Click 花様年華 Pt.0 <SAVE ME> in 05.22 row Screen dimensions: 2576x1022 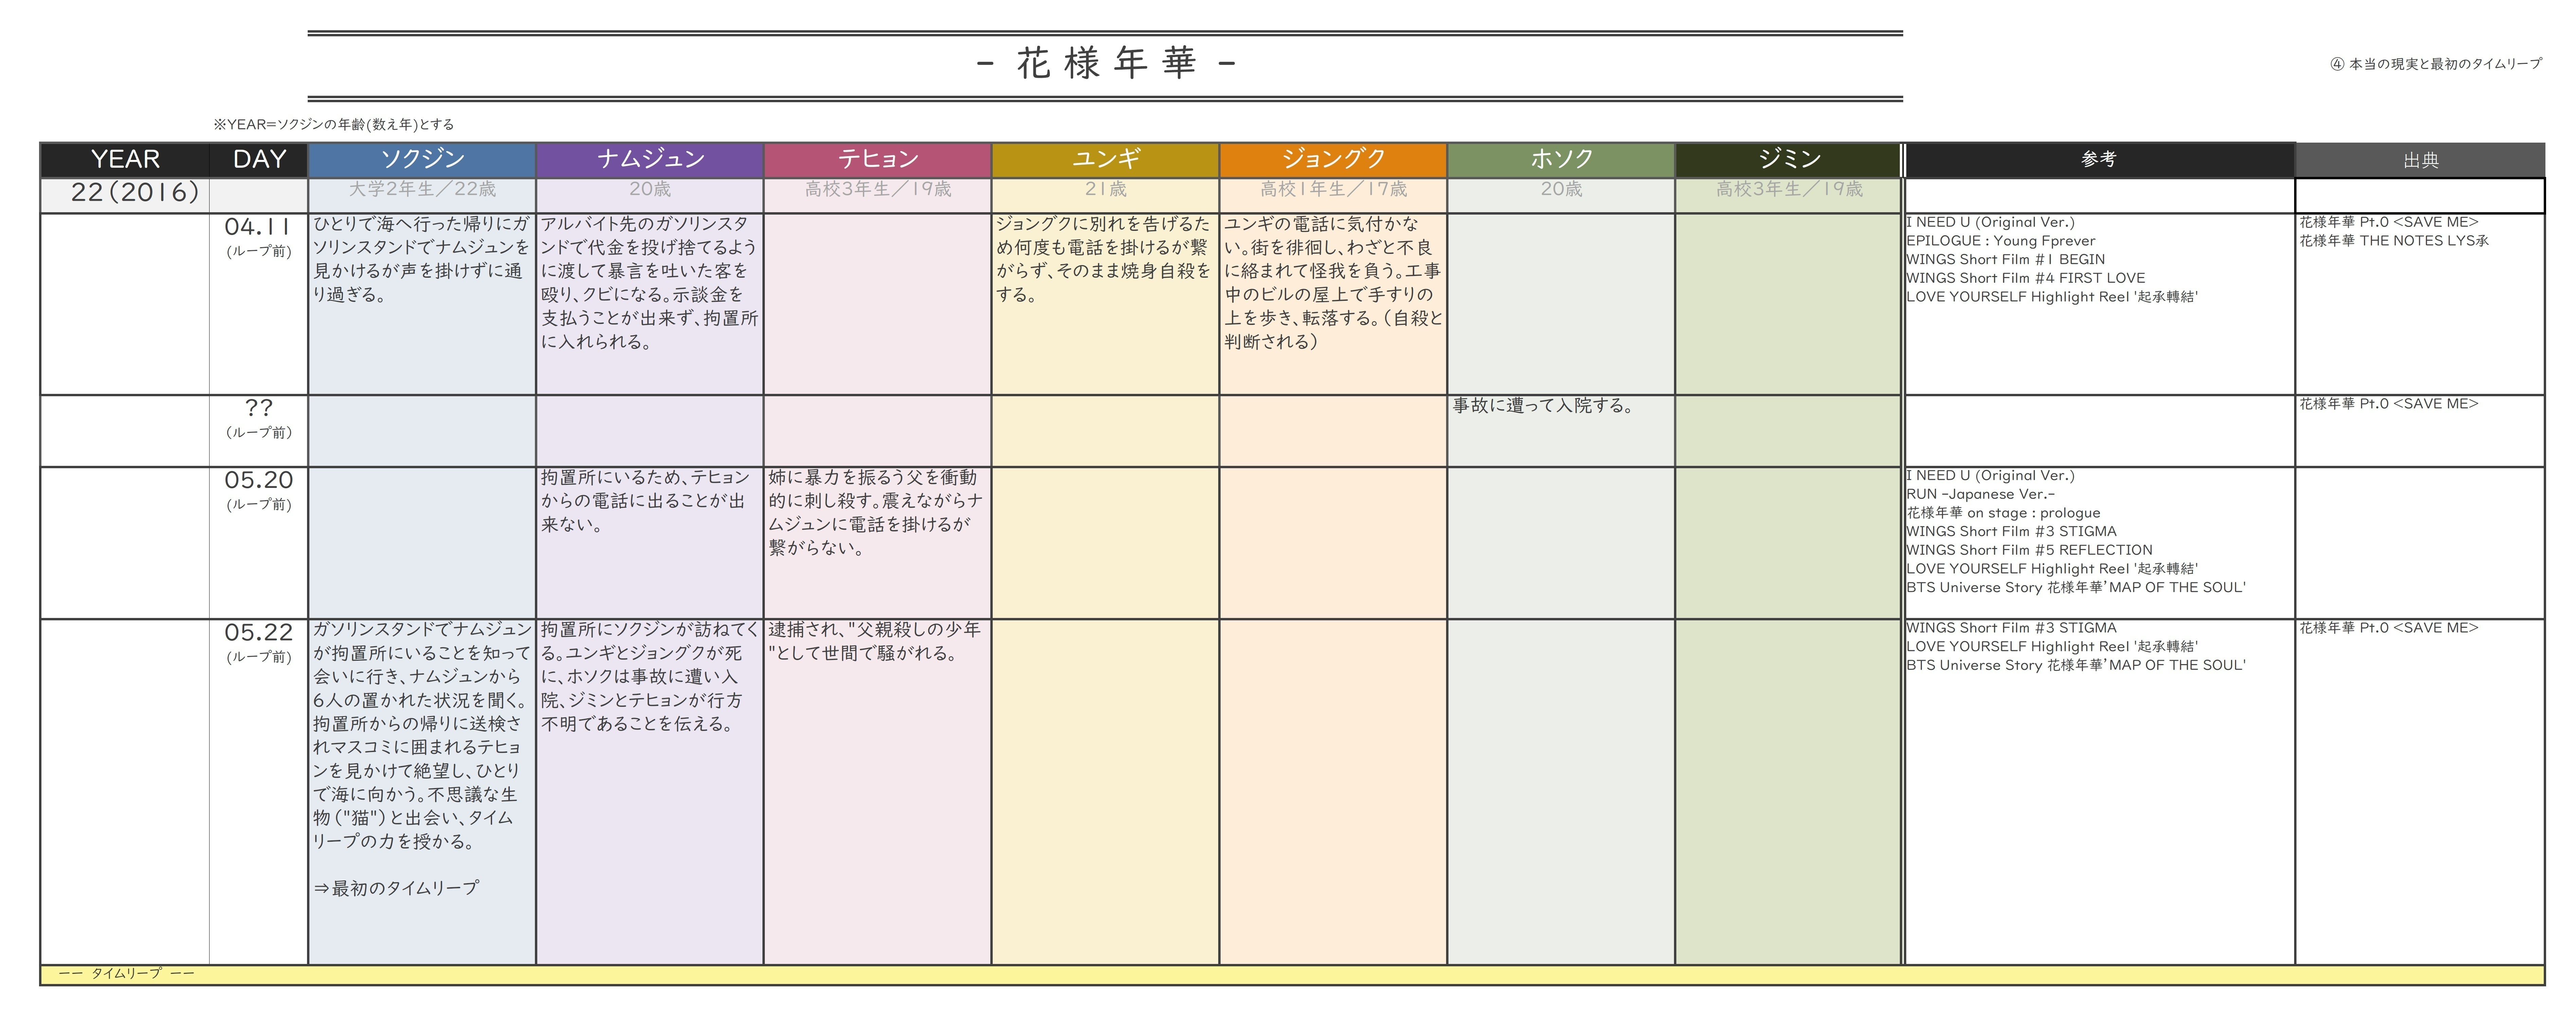[x=2389, y=628]
